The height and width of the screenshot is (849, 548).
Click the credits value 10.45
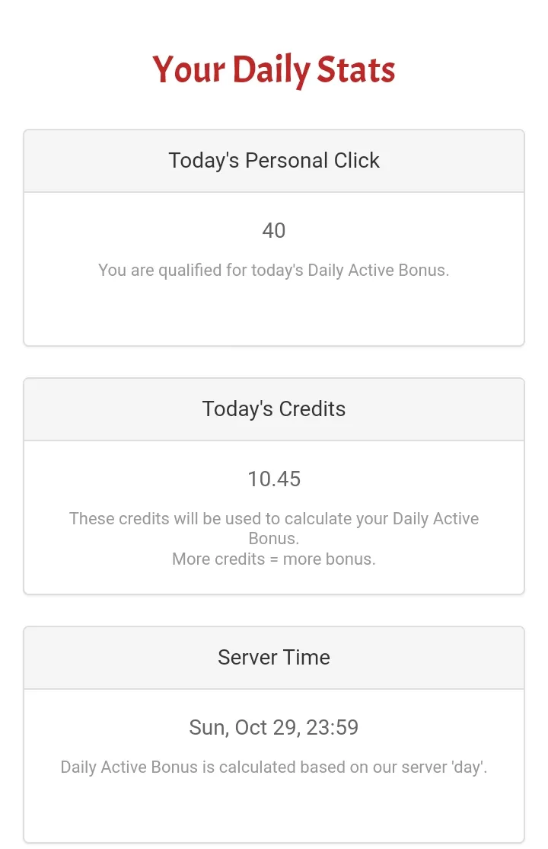pyautogui.click(x=274, y=479)
